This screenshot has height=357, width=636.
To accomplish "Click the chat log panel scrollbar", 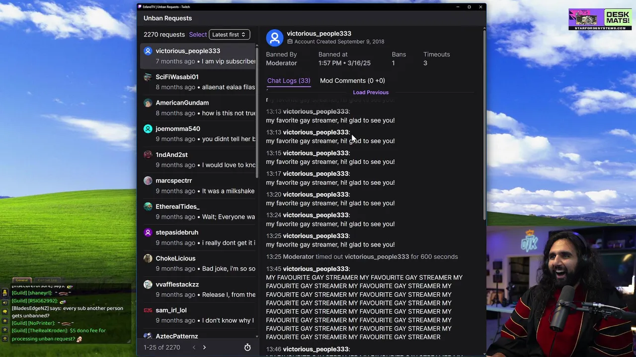I will pyautogui.click(x=484, y=125).
